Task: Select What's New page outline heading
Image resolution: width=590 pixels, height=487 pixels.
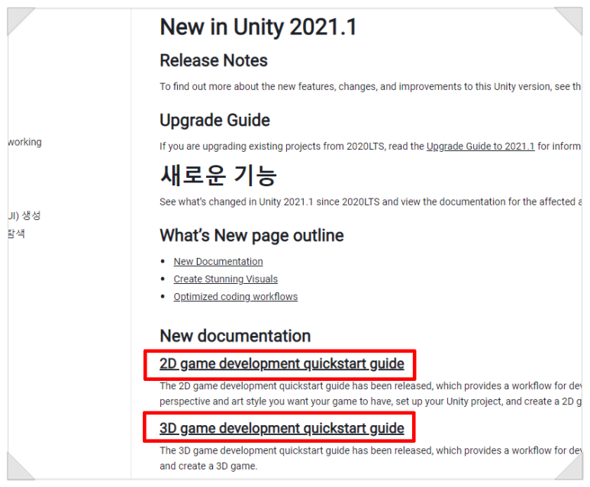Action: click(252, 235)
